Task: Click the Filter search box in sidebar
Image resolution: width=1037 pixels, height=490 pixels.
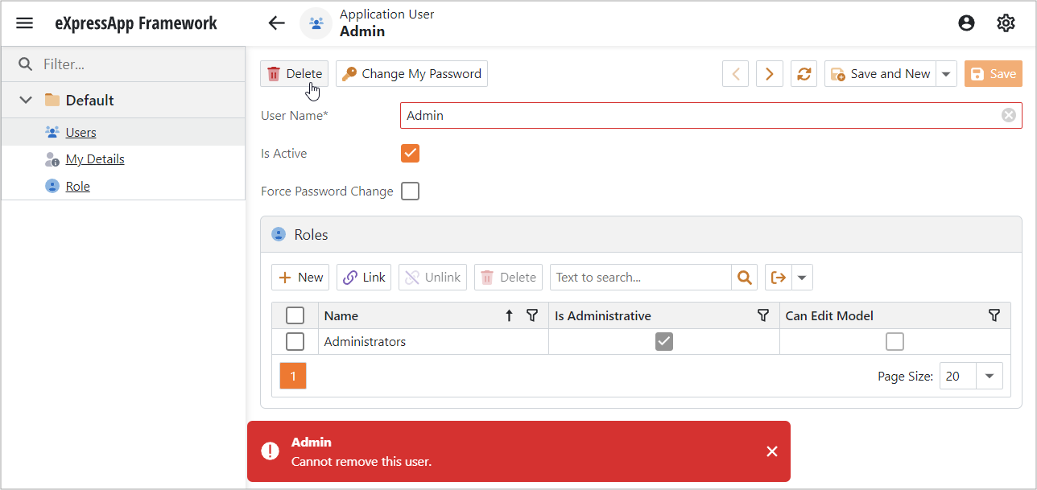Action: 123,64
